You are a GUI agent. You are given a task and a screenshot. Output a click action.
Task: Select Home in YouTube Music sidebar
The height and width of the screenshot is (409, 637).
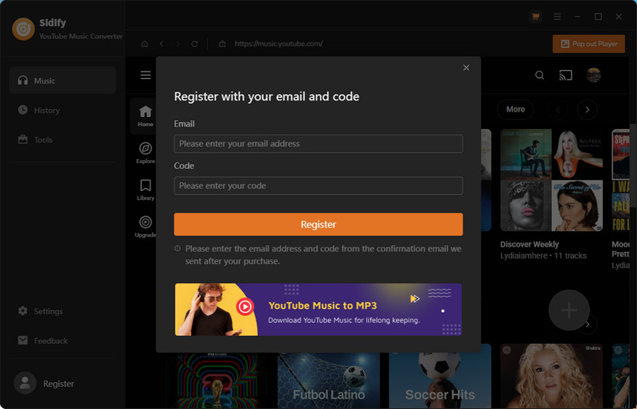[145, 116]
